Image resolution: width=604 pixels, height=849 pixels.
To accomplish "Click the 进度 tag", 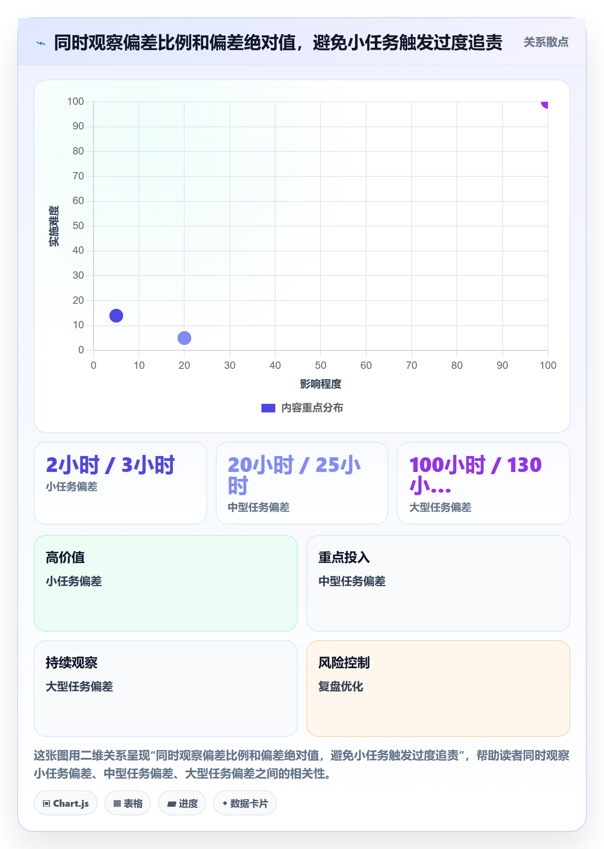I will click(x=182, y=803).
